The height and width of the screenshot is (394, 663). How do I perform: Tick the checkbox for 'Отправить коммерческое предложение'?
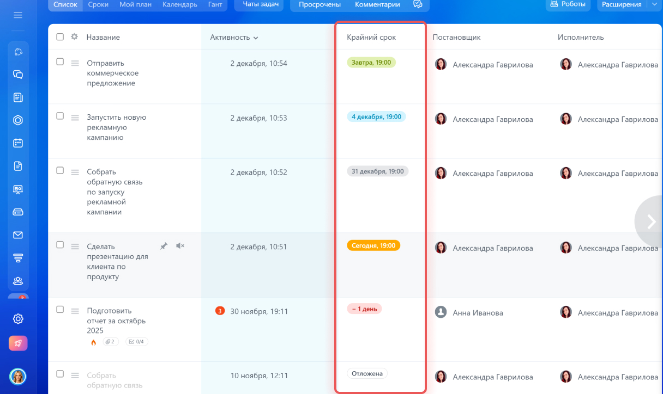pyautogui.click(x=60, y=62)
